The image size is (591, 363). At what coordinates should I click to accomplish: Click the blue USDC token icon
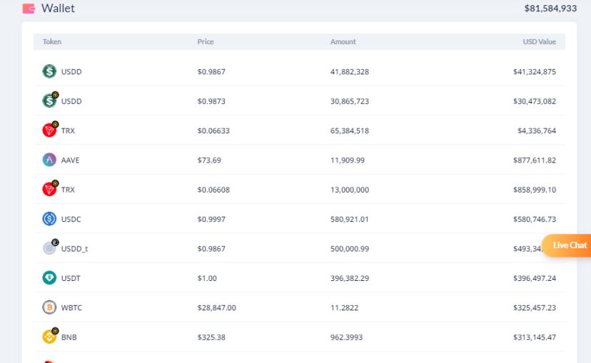[49, 219]
